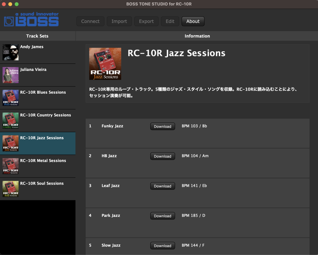Viewport: 318px width, 255px height.
Task: Download the Park Jazz track
Action: click(162, 216)
